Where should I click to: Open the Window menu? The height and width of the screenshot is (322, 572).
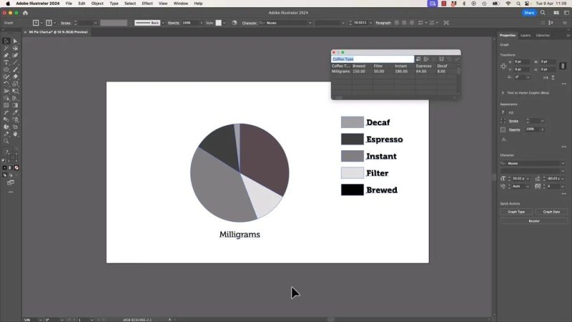(181, 4)
